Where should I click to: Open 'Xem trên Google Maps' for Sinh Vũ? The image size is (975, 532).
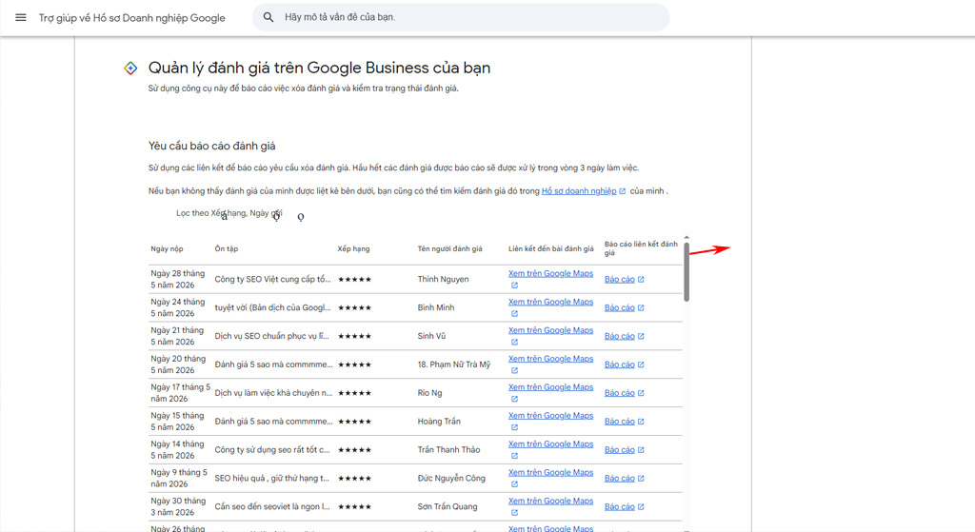coord(550,330)
